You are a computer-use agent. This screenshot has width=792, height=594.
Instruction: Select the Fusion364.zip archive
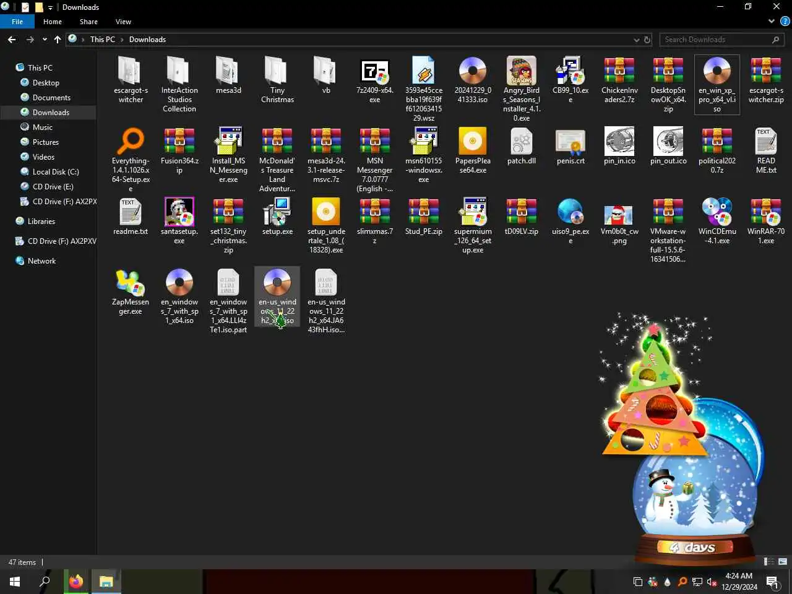179,150
